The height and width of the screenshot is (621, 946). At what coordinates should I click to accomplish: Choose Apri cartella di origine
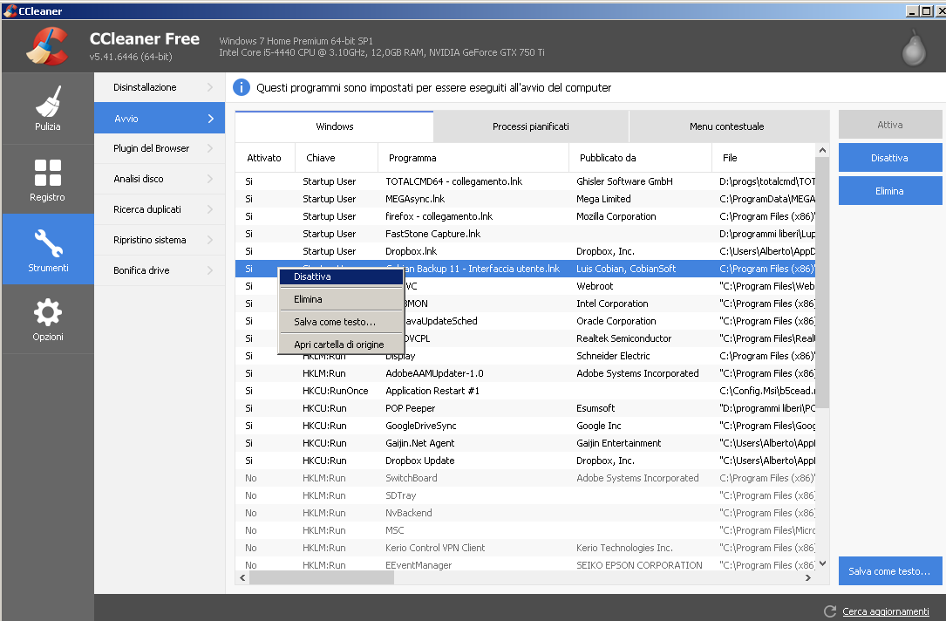tap(341, 345)
